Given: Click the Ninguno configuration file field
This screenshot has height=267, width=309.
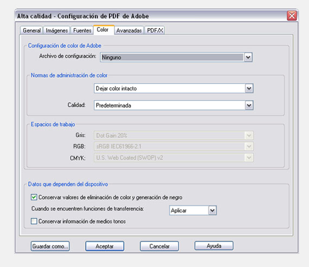Looking at the screenshot, I should tap(172, 58).
